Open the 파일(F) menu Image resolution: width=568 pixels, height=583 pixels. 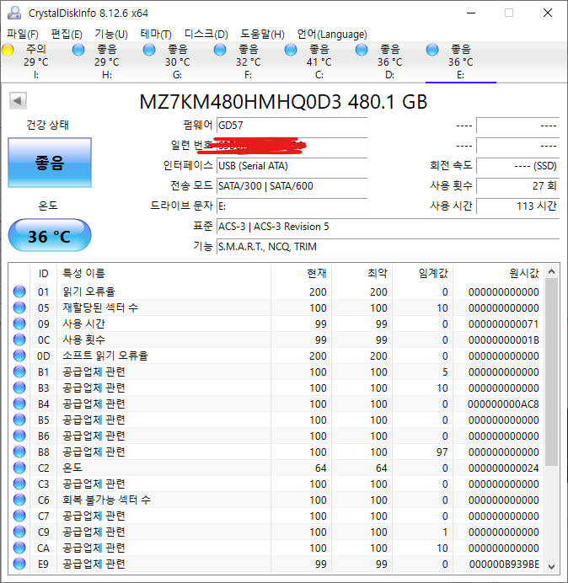pos(23,35)
